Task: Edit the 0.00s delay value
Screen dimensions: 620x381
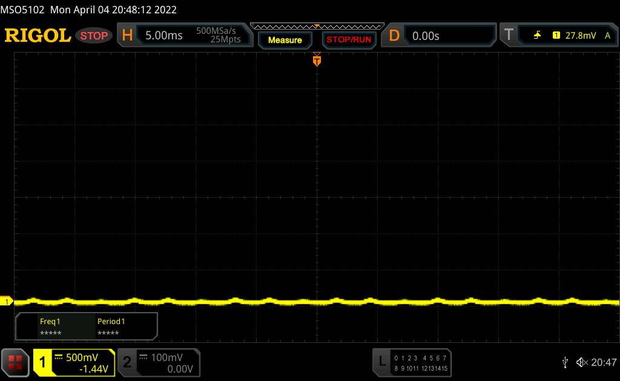Action: [x=426, y=36]
